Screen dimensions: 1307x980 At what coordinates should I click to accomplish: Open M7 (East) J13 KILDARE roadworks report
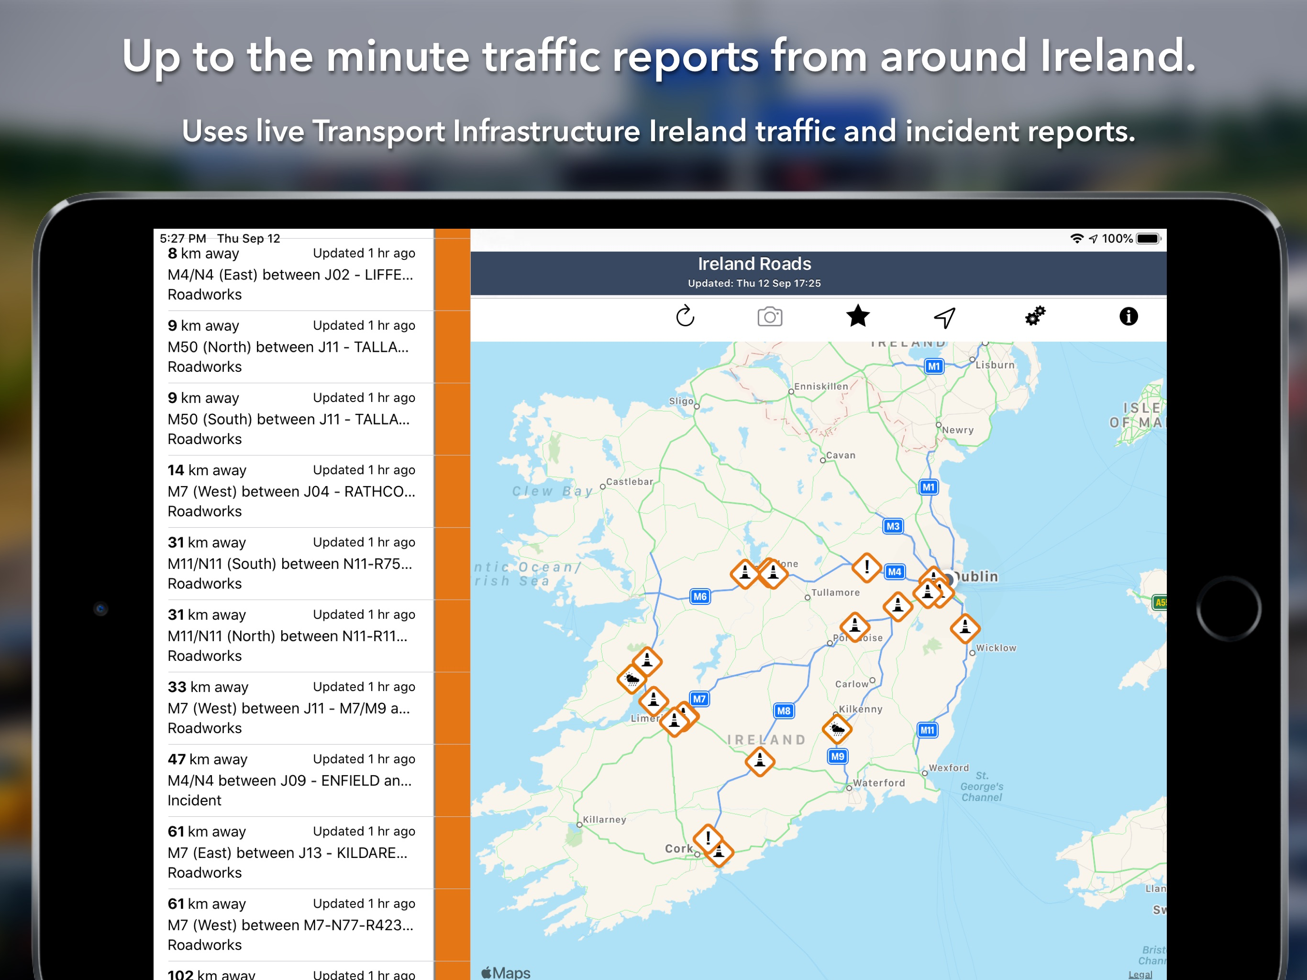coord(294,853)
